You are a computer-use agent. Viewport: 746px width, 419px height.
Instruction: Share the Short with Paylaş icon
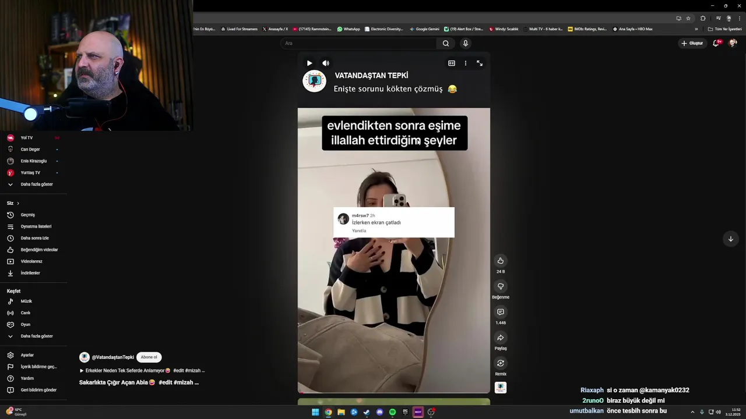pyautogui.click(x=500, y=338)
